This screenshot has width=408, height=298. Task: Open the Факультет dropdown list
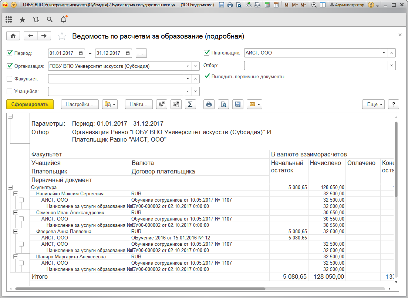tap(188, 79)
